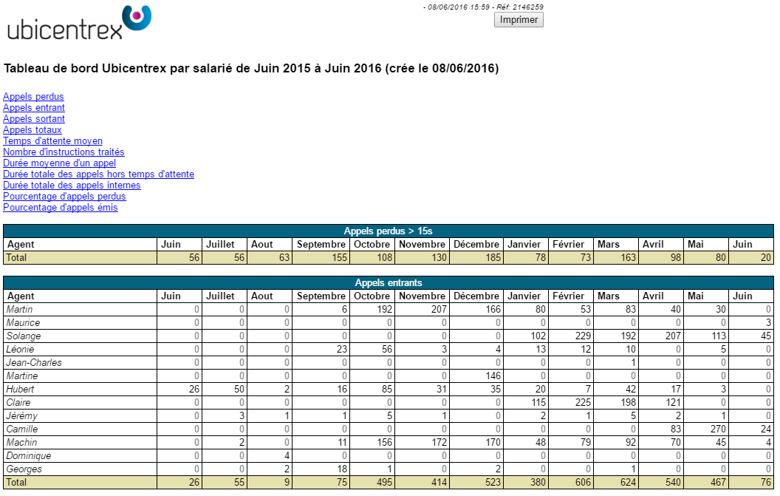The height and width of the screenshot is (496, 780).
Task: Select agent name Camille
Action: (22, 429)
